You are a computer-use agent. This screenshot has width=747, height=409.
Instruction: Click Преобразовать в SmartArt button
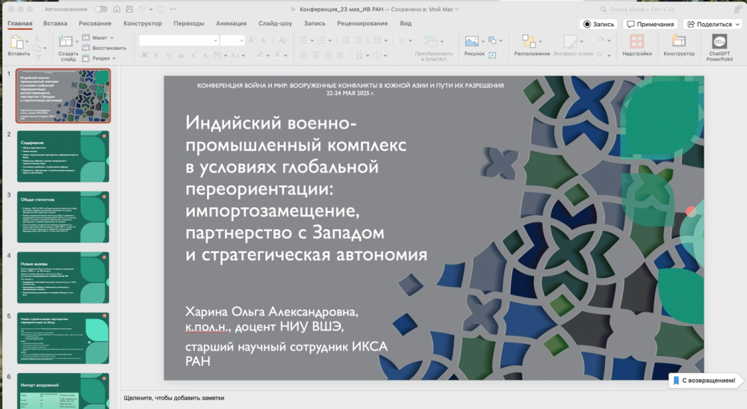pyautogui.click(x=433, y=48)
